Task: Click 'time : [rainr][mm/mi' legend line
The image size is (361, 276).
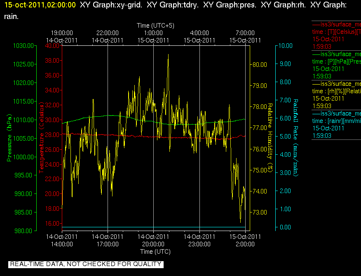Action: click(x=336, y=121)
